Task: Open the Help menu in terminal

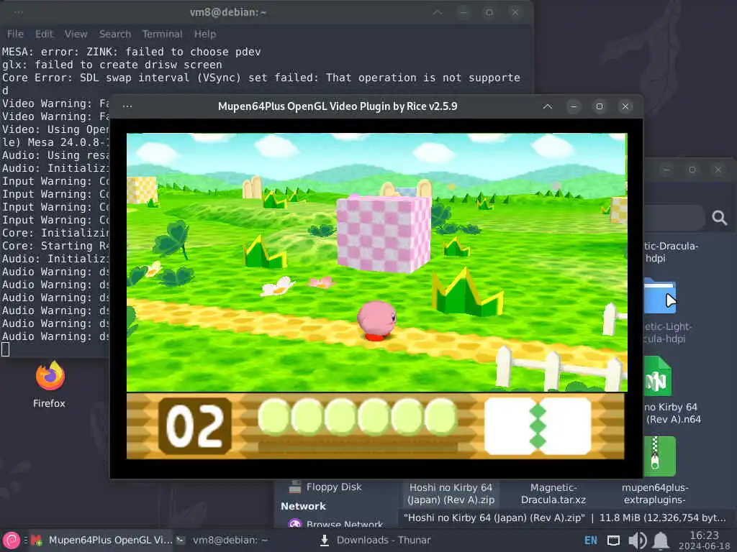Action: pyautogui.click(x=205, y=34)
